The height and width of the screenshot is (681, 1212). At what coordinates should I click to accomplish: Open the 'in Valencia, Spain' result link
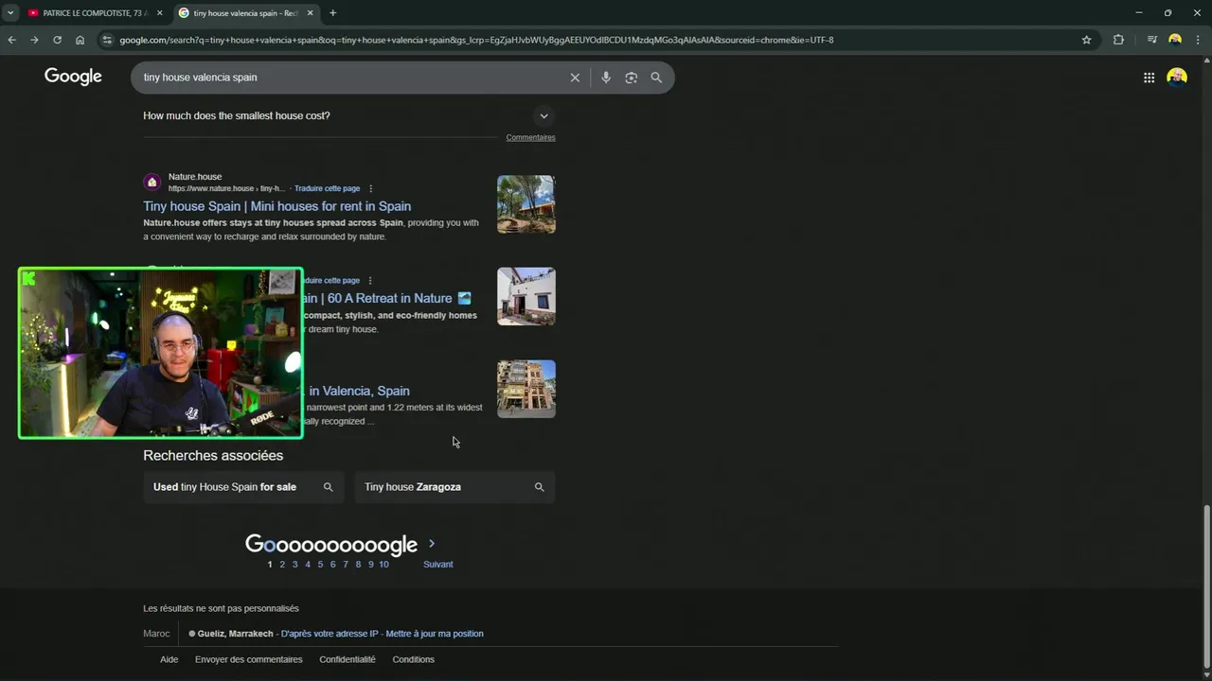pyautogui.click(x=359, y=391)
